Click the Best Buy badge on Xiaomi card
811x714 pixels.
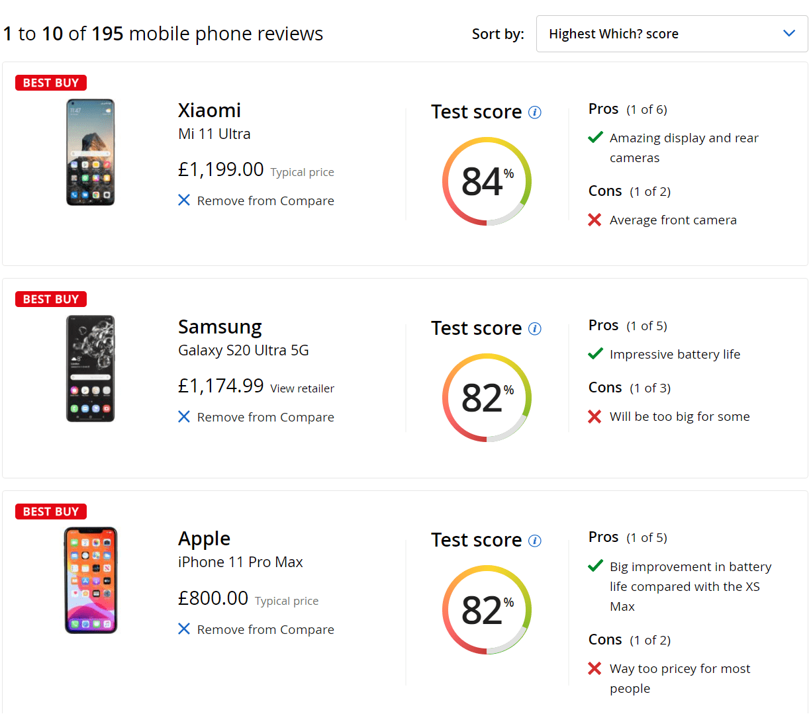51,83
